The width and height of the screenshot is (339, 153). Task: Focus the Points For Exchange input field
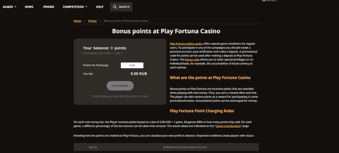click(x=132, y=65)
